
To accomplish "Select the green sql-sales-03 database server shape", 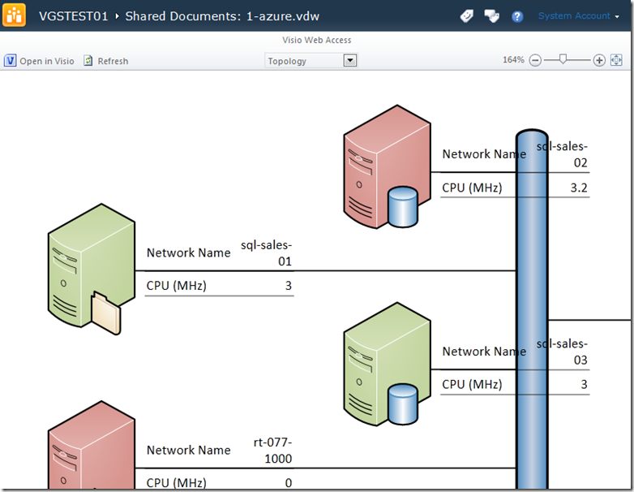I will [387, 364].
